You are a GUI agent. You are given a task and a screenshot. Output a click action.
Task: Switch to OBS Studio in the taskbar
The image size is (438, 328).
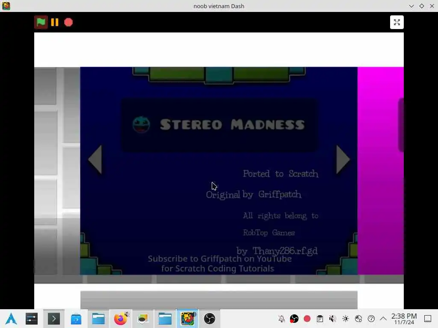point(210,319)
